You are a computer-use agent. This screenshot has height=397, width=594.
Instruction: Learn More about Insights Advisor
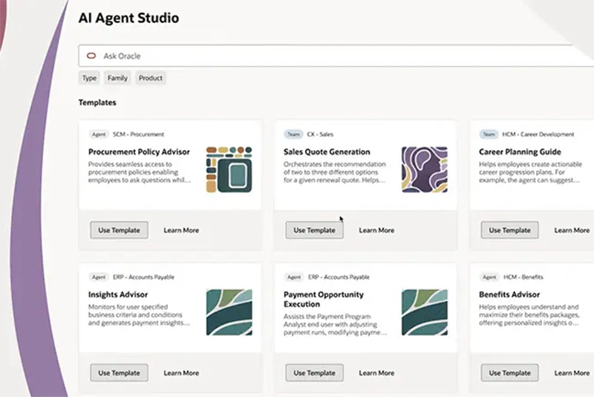click(181, 372)
